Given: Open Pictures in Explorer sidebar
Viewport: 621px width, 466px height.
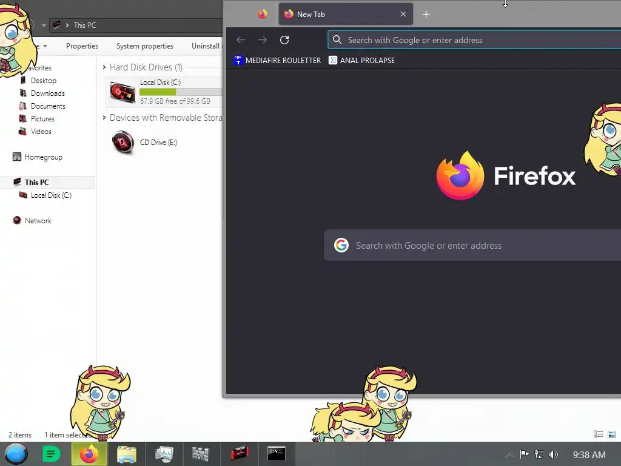Looking at the screenshot, I should (x=42, y=118).
